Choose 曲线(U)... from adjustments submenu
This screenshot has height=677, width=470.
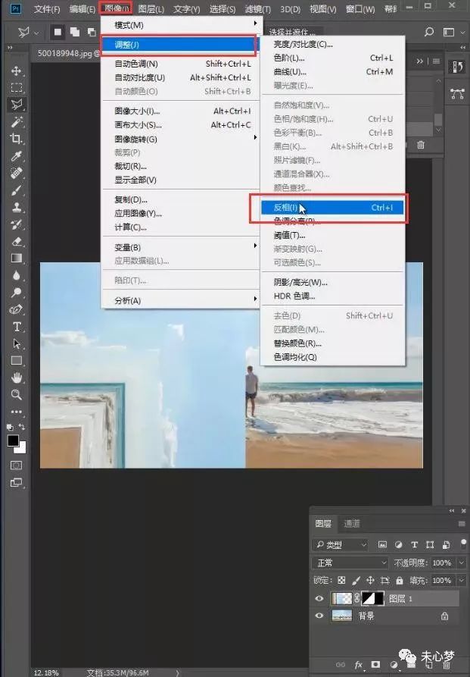332,72
